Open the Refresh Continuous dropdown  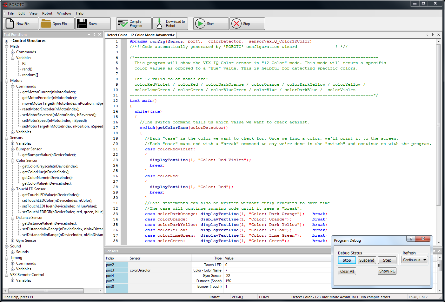pyautogui.click(x=415, y=260)
